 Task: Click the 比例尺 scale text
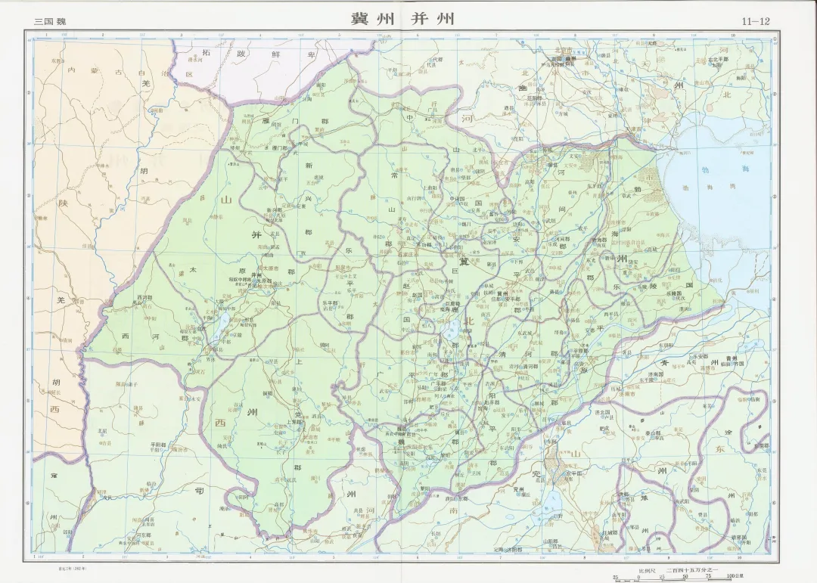coord(647,569)
